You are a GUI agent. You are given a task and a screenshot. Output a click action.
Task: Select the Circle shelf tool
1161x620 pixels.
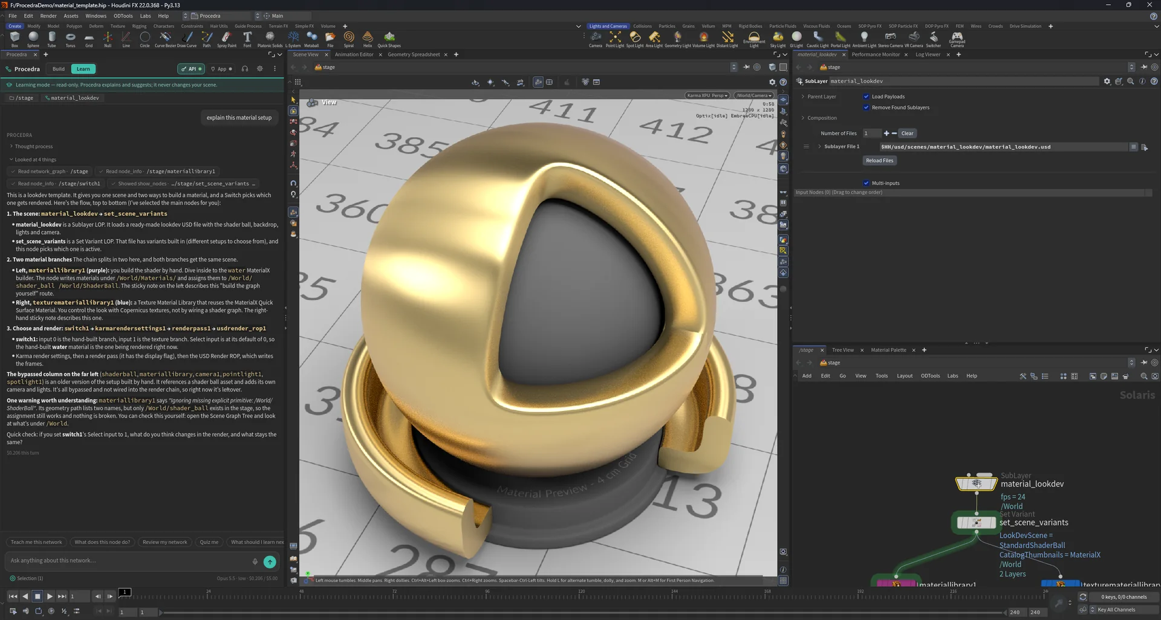pos(145,39)
